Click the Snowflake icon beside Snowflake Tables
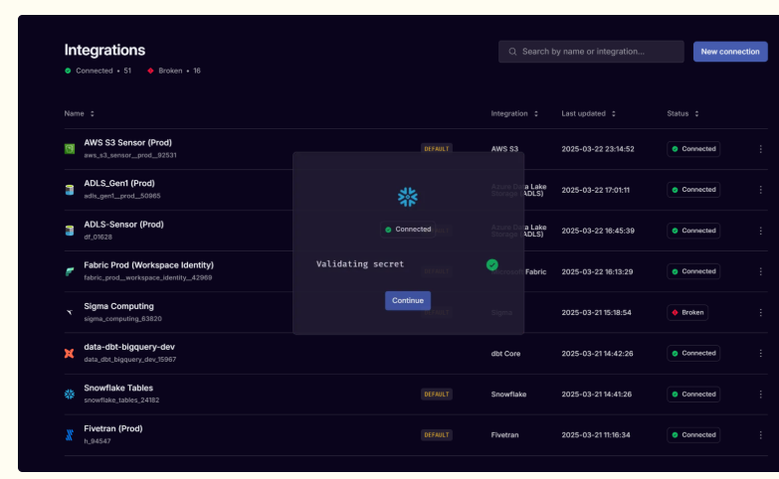 pyautogui.click(x=70, y=395)
